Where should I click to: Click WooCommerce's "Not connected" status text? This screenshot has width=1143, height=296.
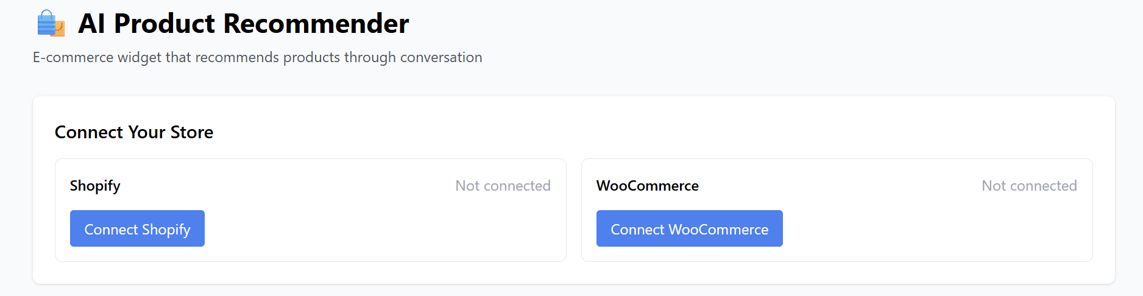point(1029,186)
